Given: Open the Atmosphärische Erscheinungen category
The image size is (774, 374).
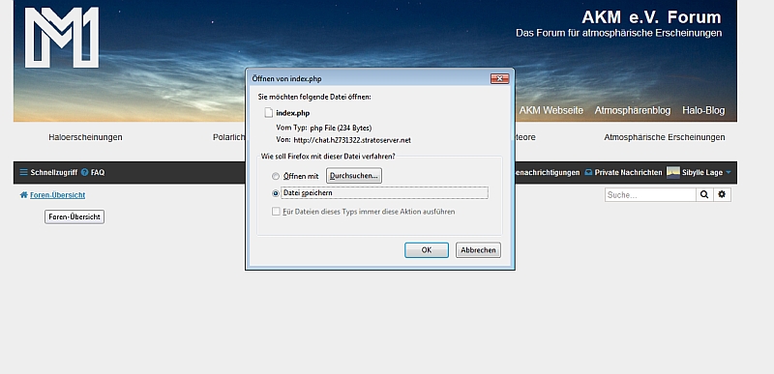Looking at the screenshot, I should pos(665,137).
